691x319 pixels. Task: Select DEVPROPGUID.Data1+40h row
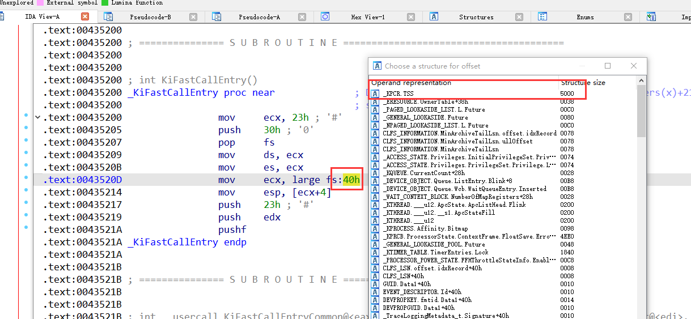point(503,308)
